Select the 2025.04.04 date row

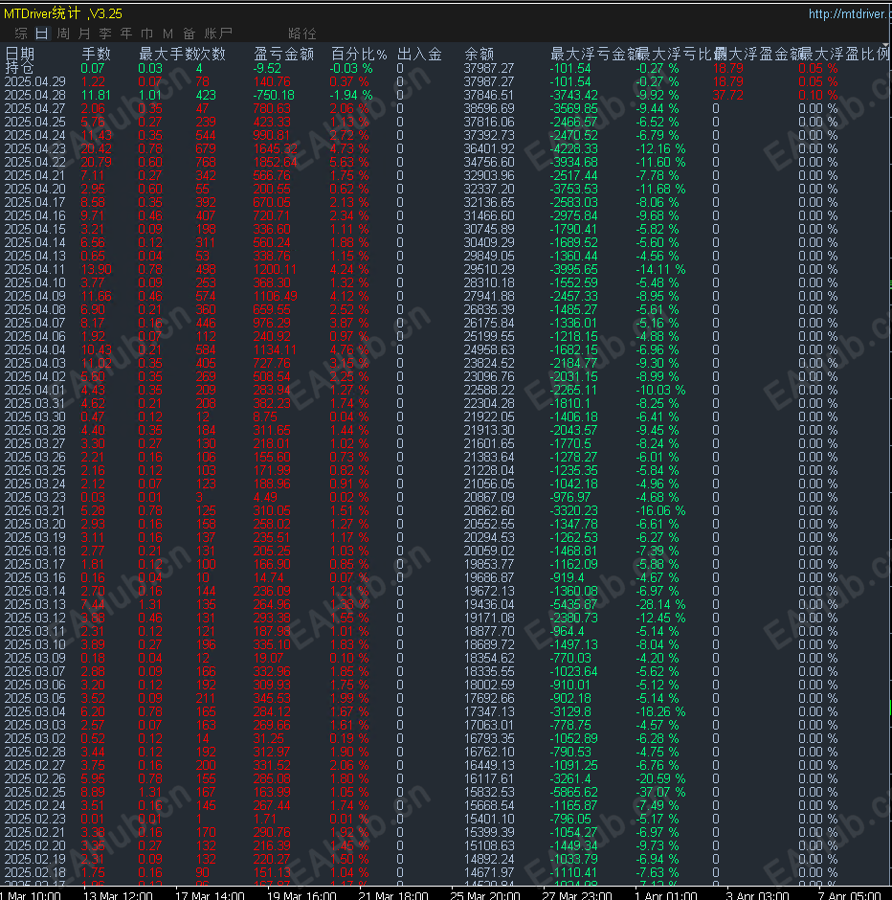pyautogui.click(x=35, y=349)
